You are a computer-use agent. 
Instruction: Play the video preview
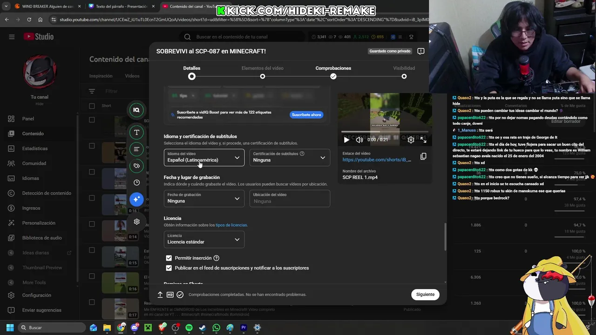point(346,140)
